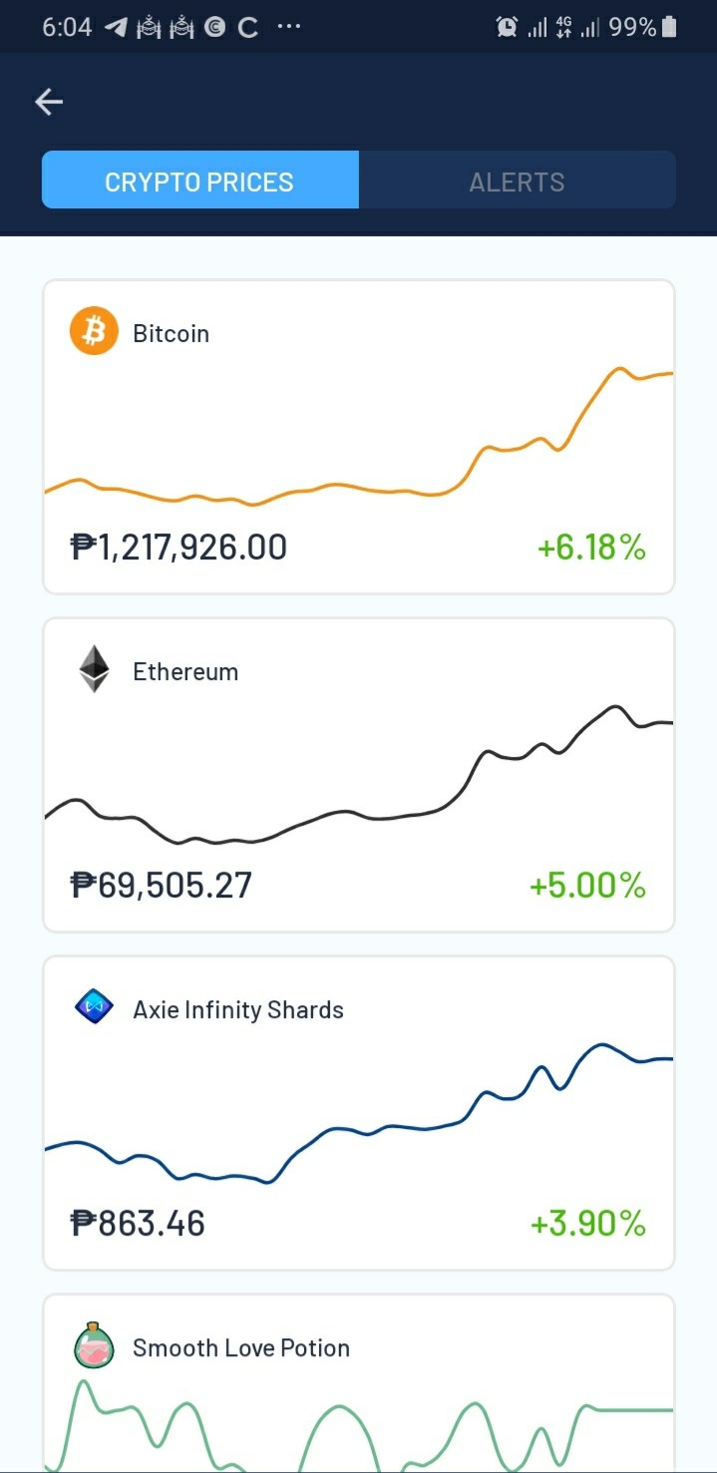The height and width of the screenshot is (1473, 717).
Task: Open the Ethereum price ₱69,505.27
Action: 161,885
